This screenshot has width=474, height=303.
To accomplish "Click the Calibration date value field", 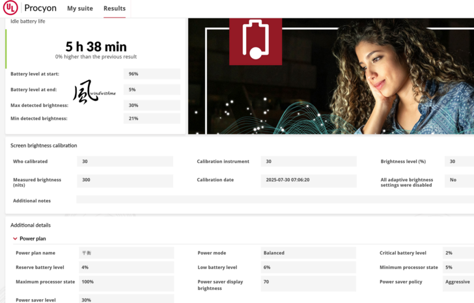I will 309,180.
